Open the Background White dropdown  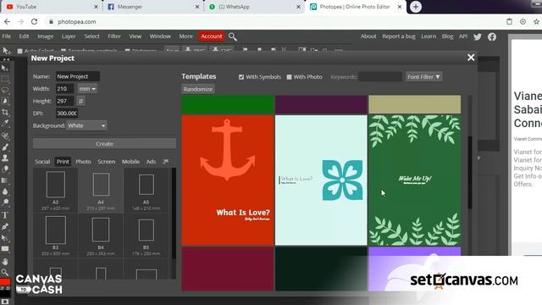coord(86,125)
